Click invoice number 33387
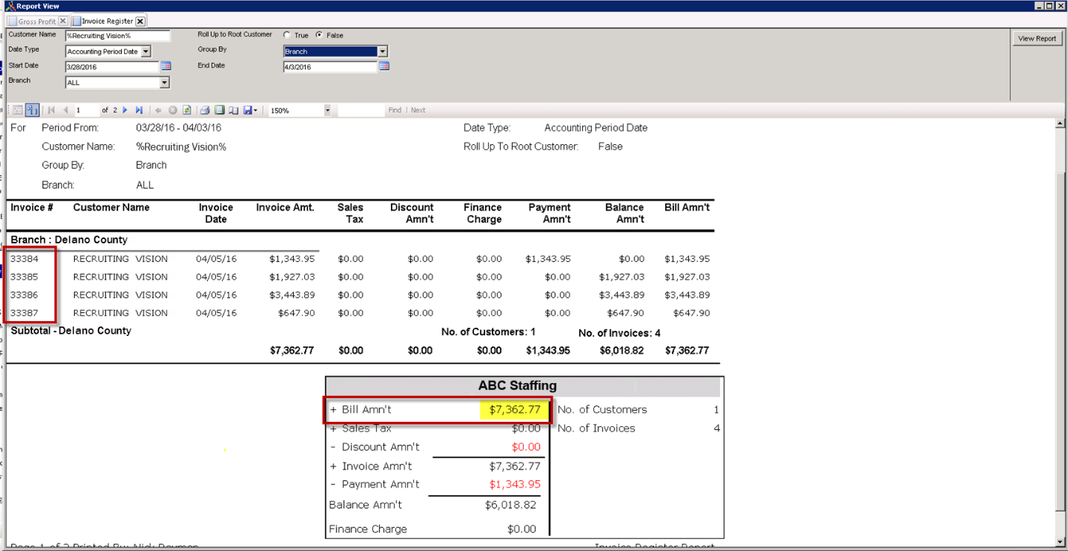1068x551 pixels. tap(25, 313)
